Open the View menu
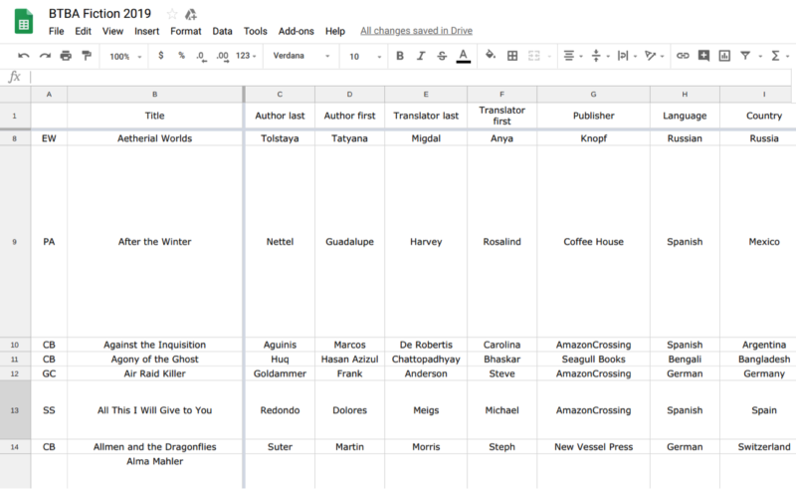Viewport: 796px width, 489px height. [112, 31]
